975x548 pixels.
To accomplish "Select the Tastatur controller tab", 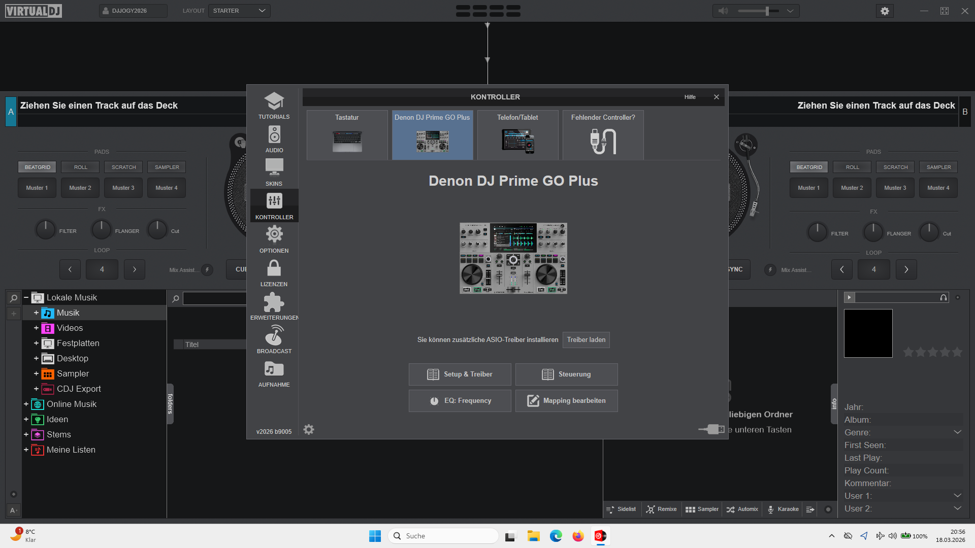I will 347,134.
